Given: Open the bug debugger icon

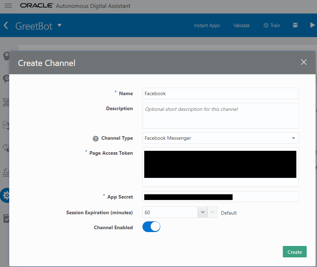Looking at the screenshot, I should coord(295,25).
